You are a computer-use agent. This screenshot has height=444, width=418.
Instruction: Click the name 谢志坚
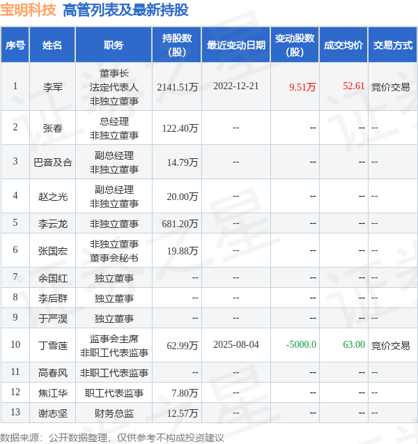tap(53, 413)
